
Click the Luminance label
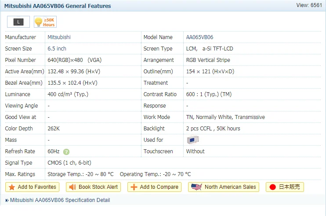click(18, 94)
